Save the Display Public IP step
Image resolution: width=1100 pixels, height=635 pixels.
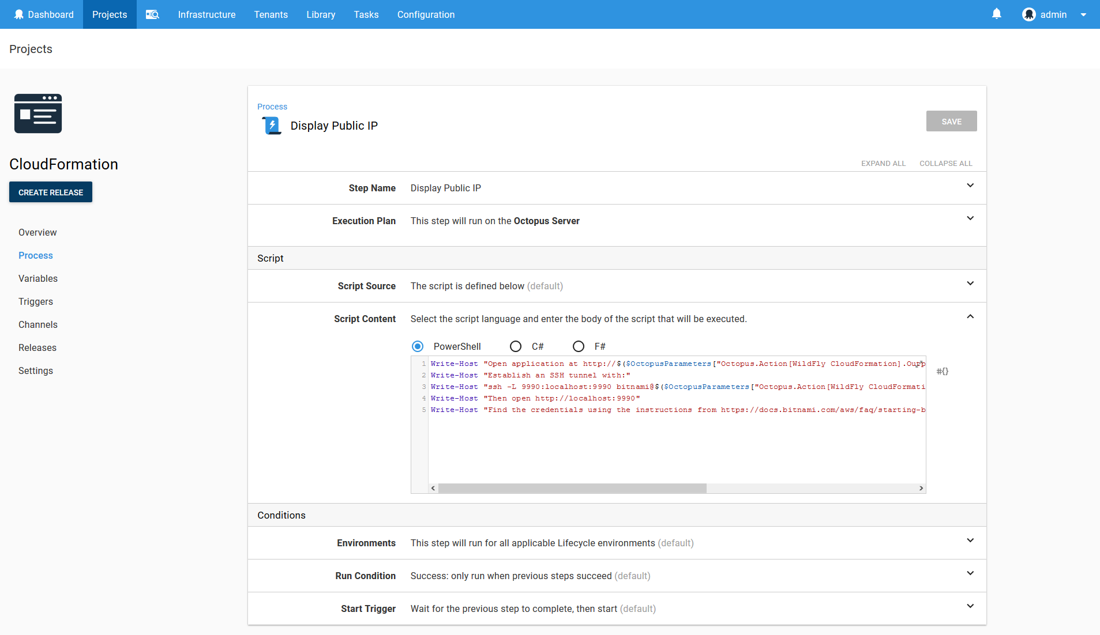pyautogui.click(x=951, y=121)
